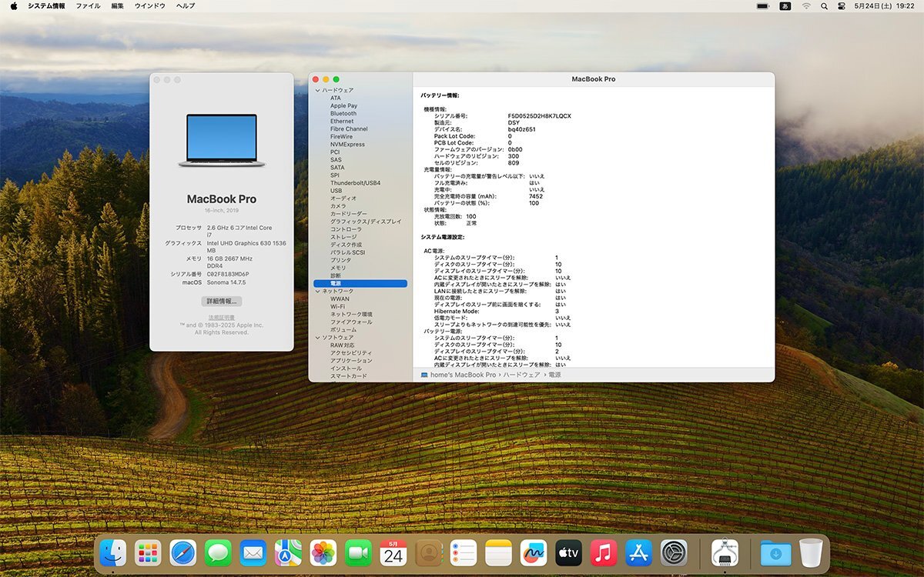Open Calendar showing the 24th in the Dock
The height and width of the screenshot is (577, 924).
393,552
